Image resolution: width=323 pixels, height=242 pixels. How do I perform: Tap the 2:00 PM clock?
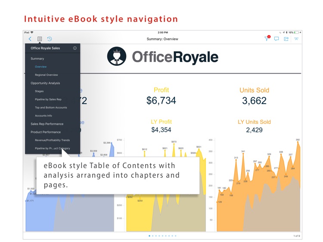(x=163, y=33)
